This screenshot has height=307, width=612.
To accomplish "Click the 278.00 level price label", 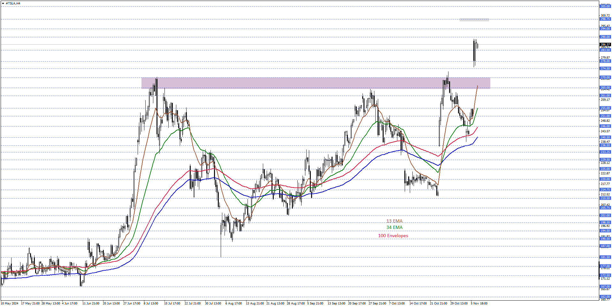I will coord(605,61).
